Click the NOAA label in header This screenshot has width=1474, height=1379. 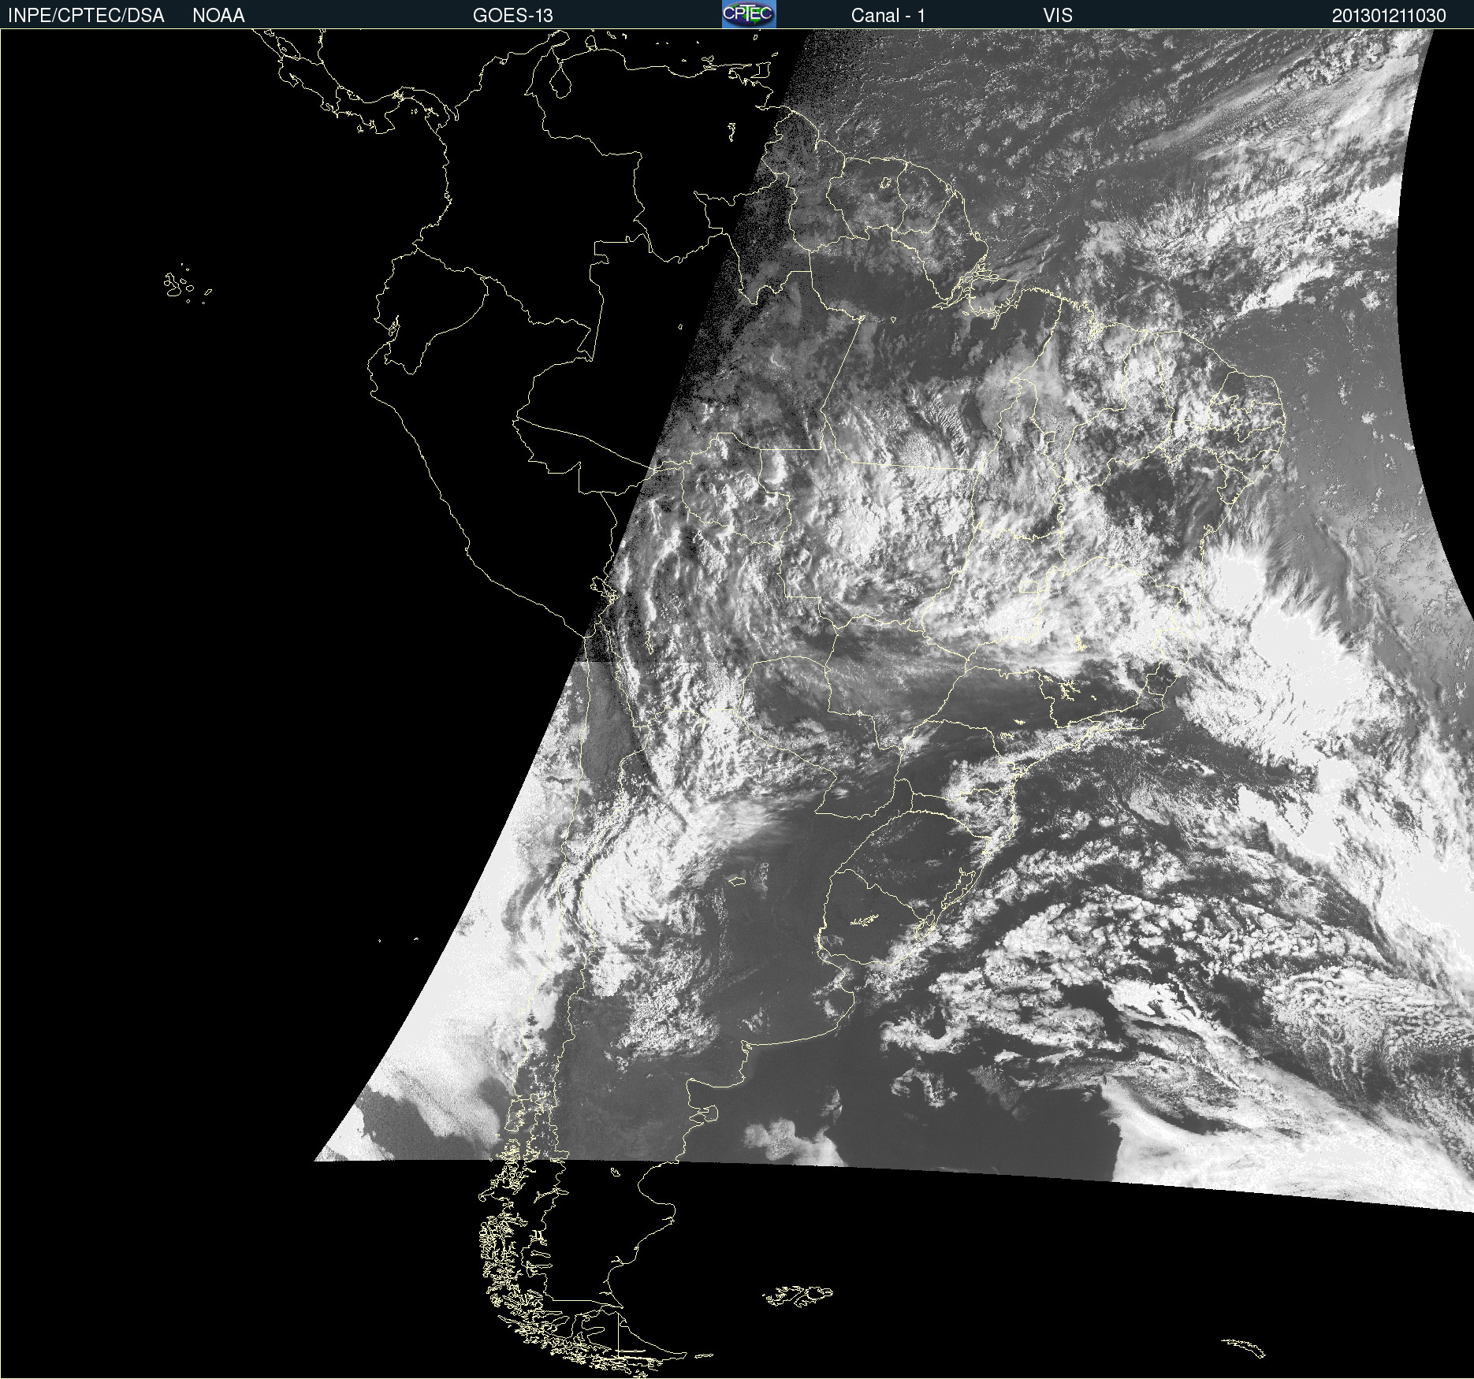(218, 16)
